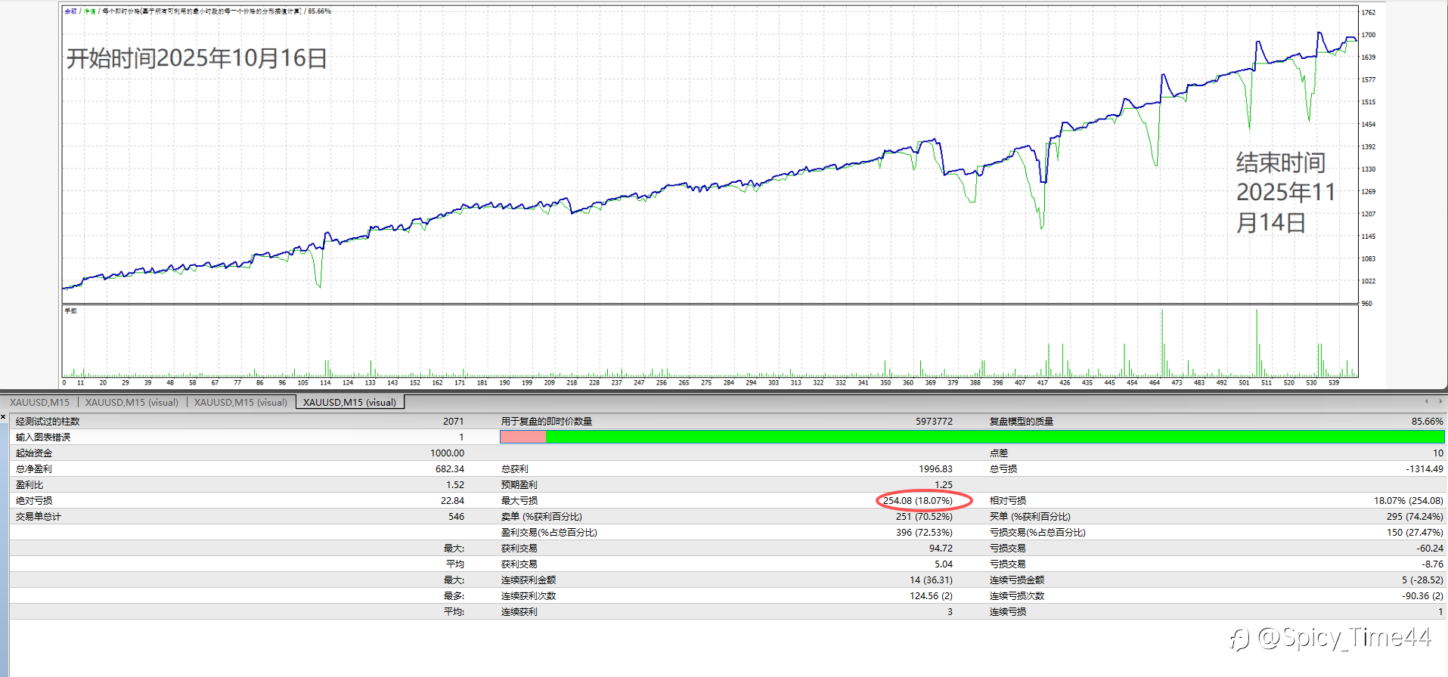Click the tab strip right scroll arrow

(x=1440, y=401)
